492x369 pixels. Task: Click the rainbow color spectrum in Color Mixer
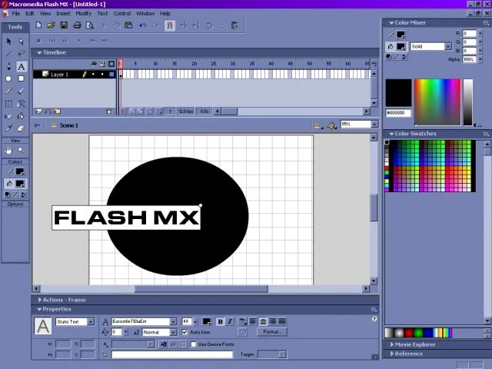click(x=437, y=102)
